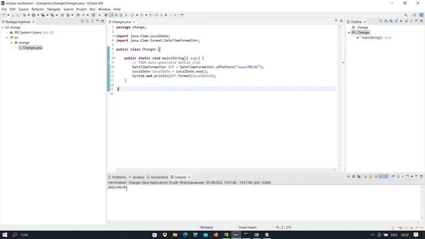Image resolution: width=425 pixels, height=239 pixels.
Task: Open the File menu
Action: pos(4,9)
